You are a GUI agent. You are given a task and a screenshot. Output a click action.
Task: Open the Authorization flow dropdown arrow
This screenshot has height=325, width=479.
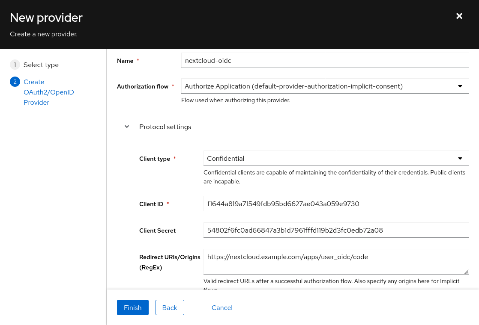point(460,86)
